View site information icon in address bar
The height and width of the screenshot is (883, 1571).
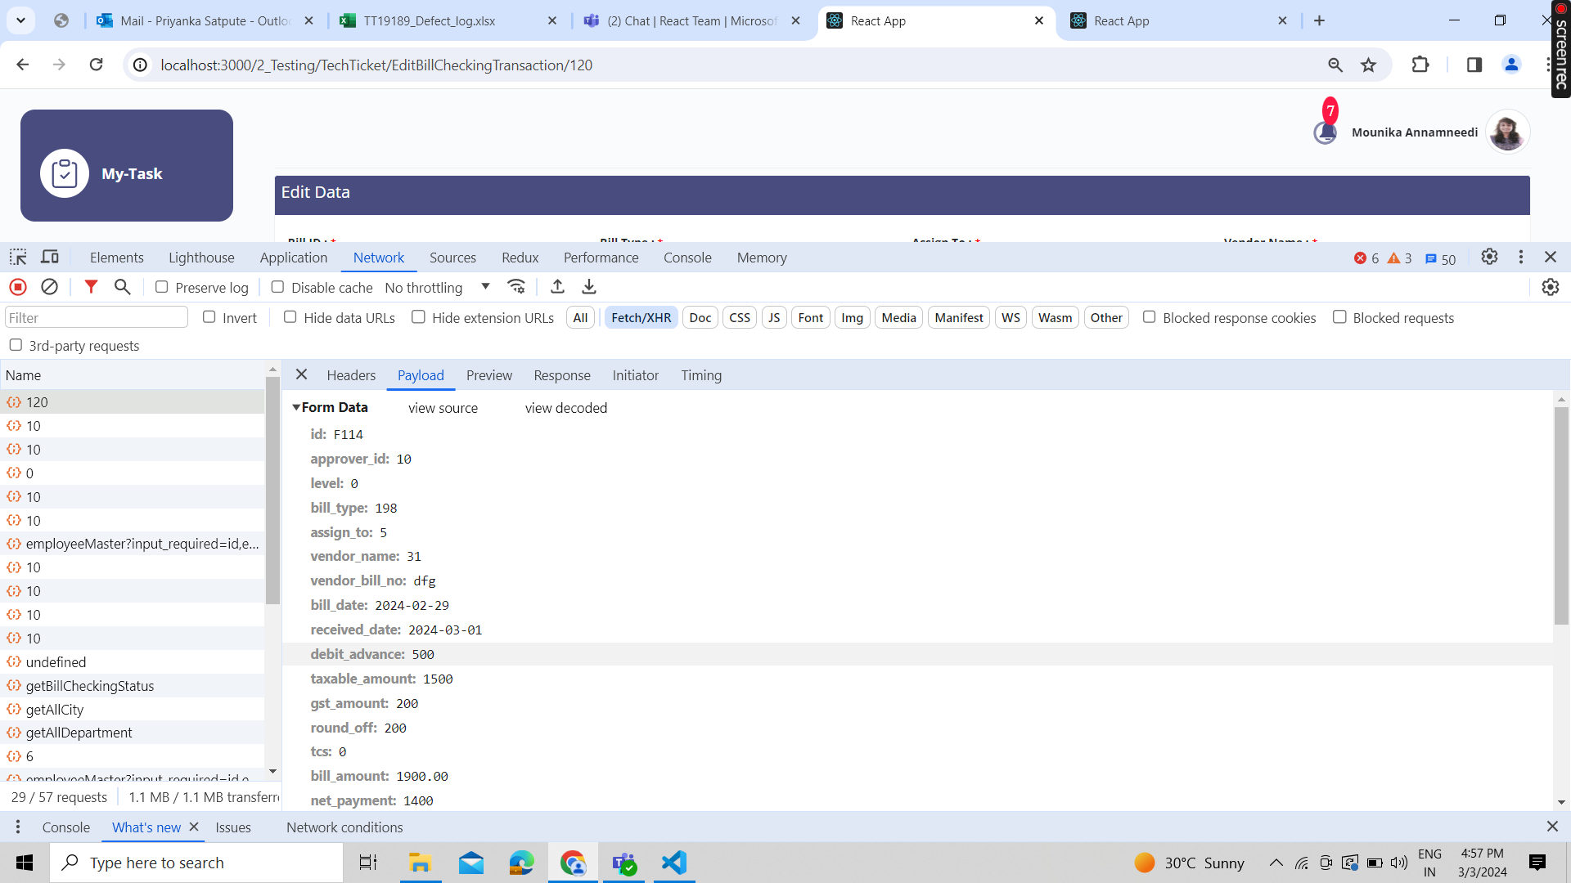click(x=141, y=65)
